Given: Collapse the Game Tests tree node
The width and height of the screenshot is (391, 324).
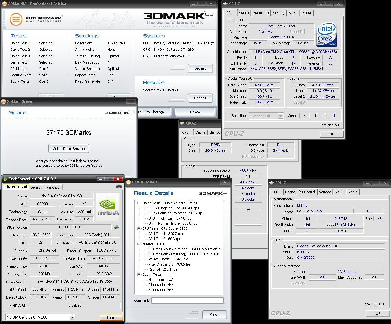Looking at the screenshot, I should [x=139, y=203].
